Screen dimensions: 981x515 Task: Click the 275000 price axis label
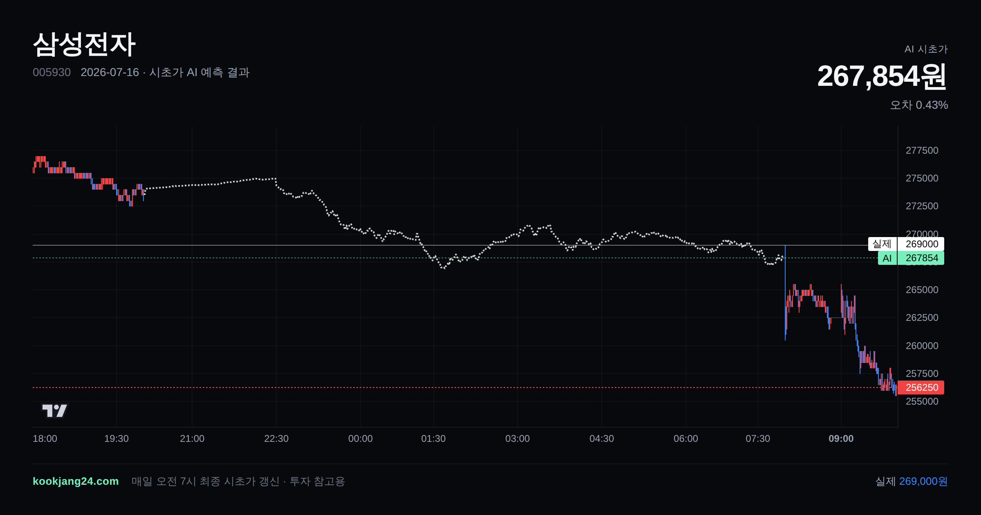click(x=922, y=178)
